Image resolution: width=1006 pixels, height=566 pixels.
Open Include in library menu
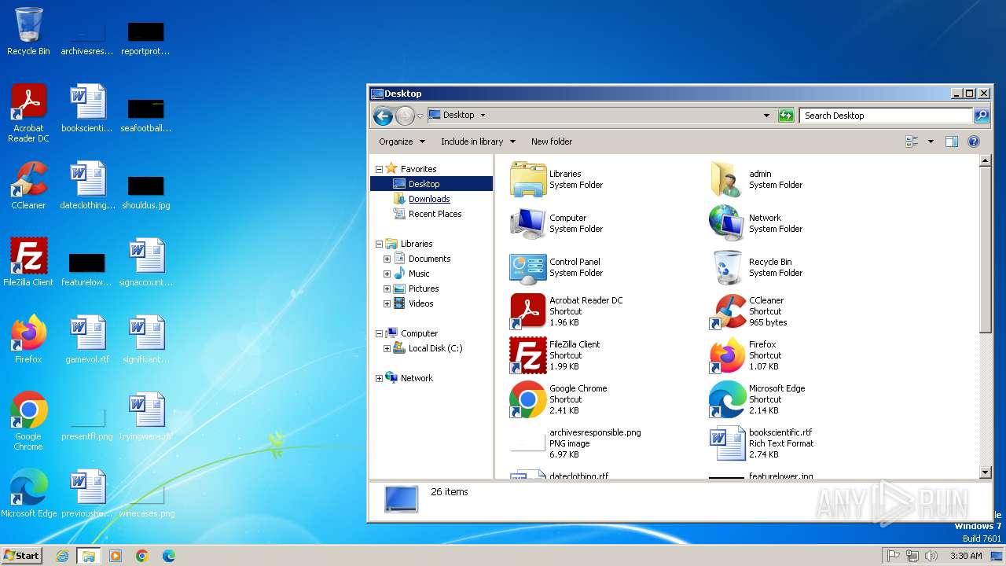[x=478, y=141]
